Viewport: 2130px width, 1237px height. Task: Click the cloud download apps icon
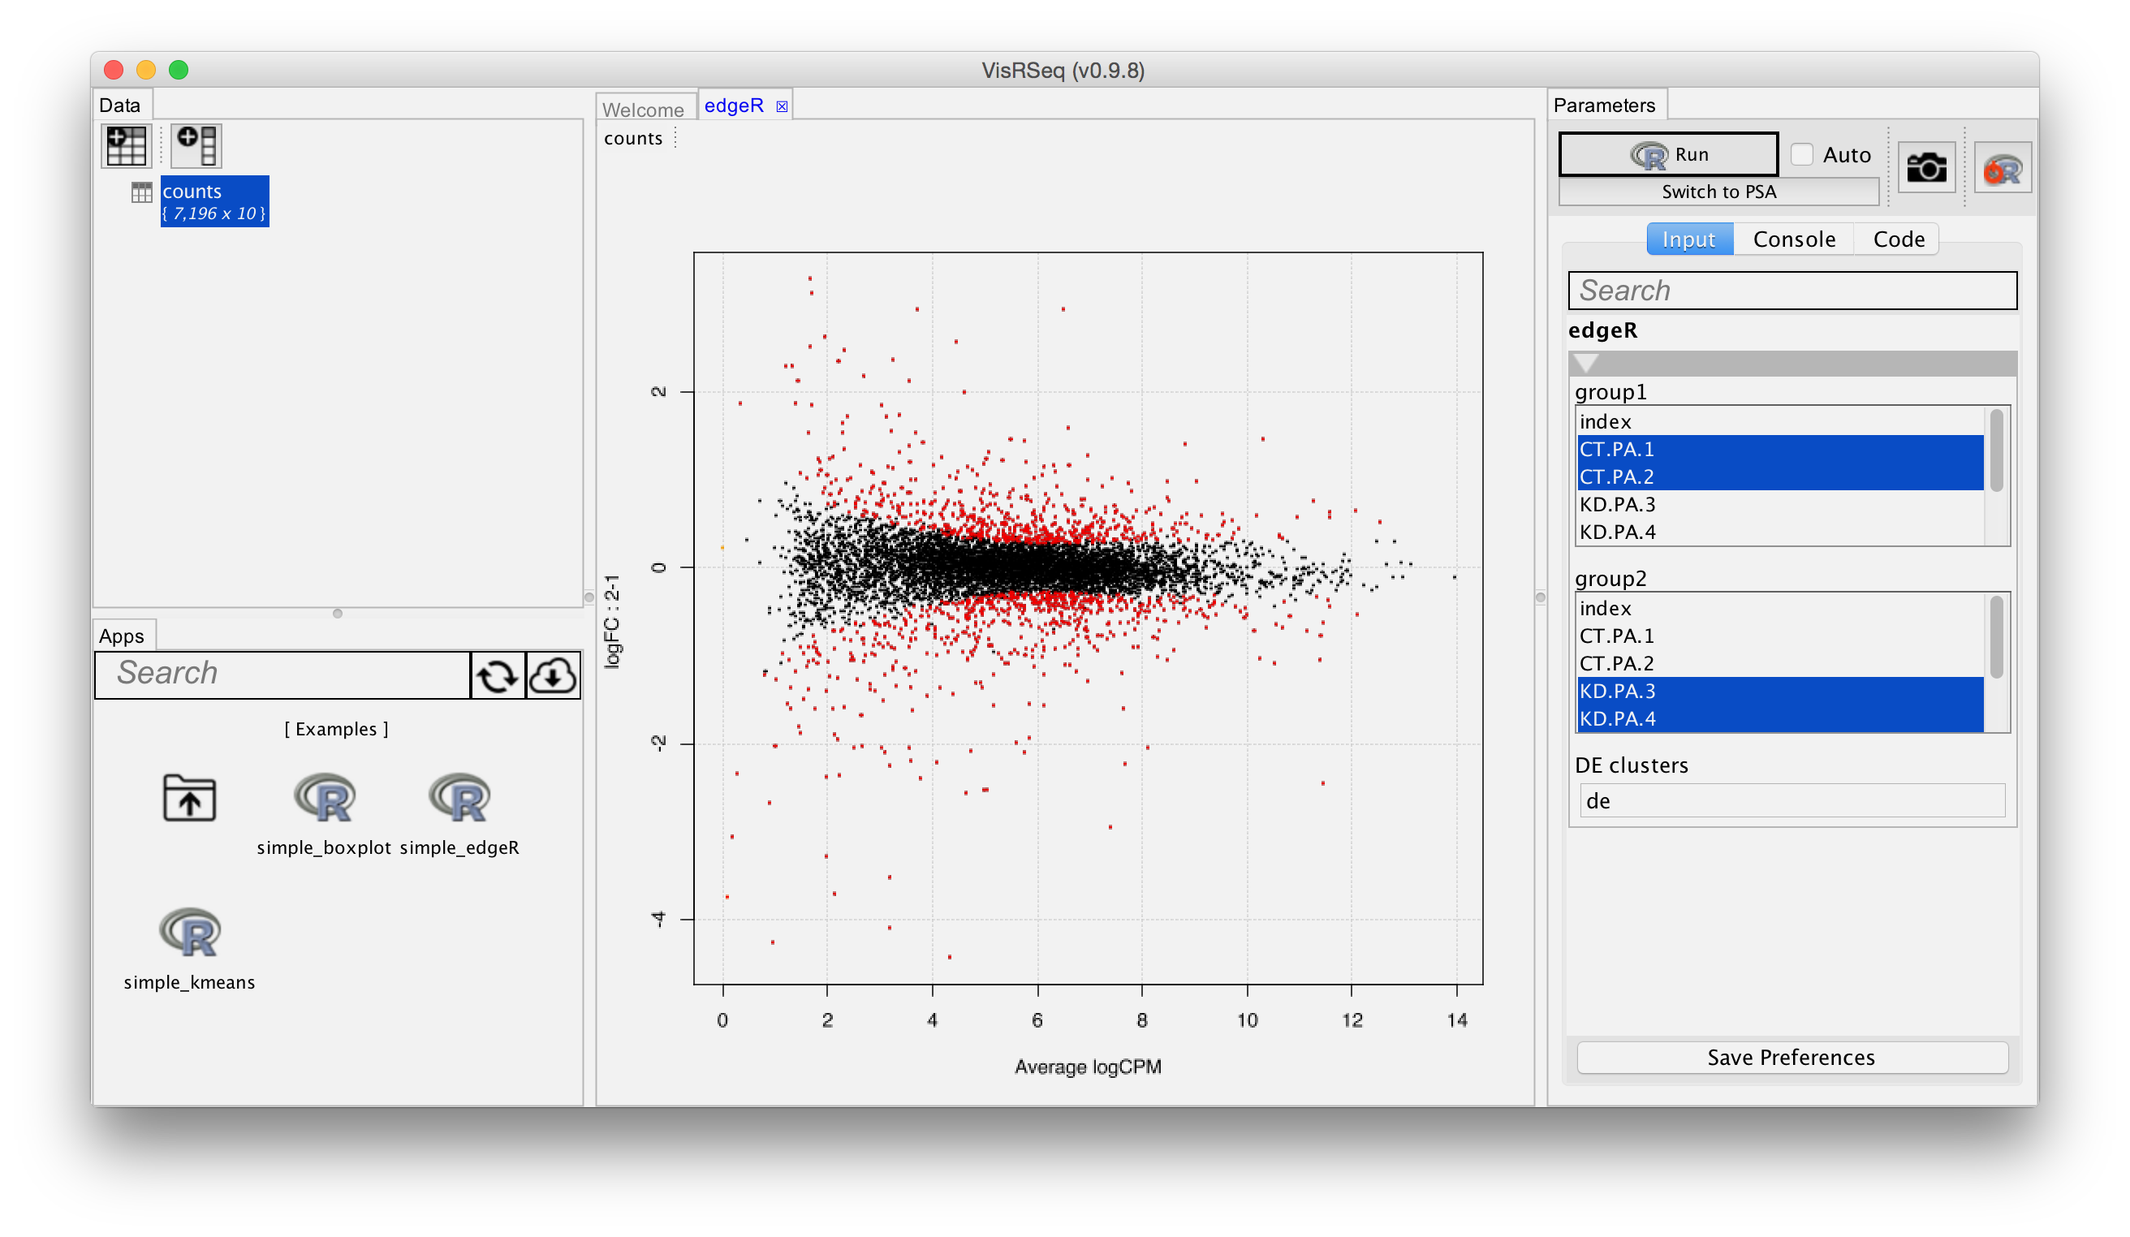[553, 675]
